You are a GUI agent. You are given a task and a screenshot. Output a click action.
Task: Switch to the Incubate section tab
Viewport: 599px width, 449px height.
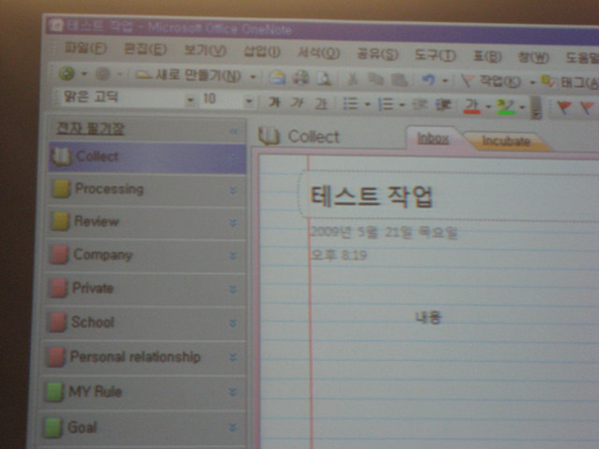tap(505, 141)
